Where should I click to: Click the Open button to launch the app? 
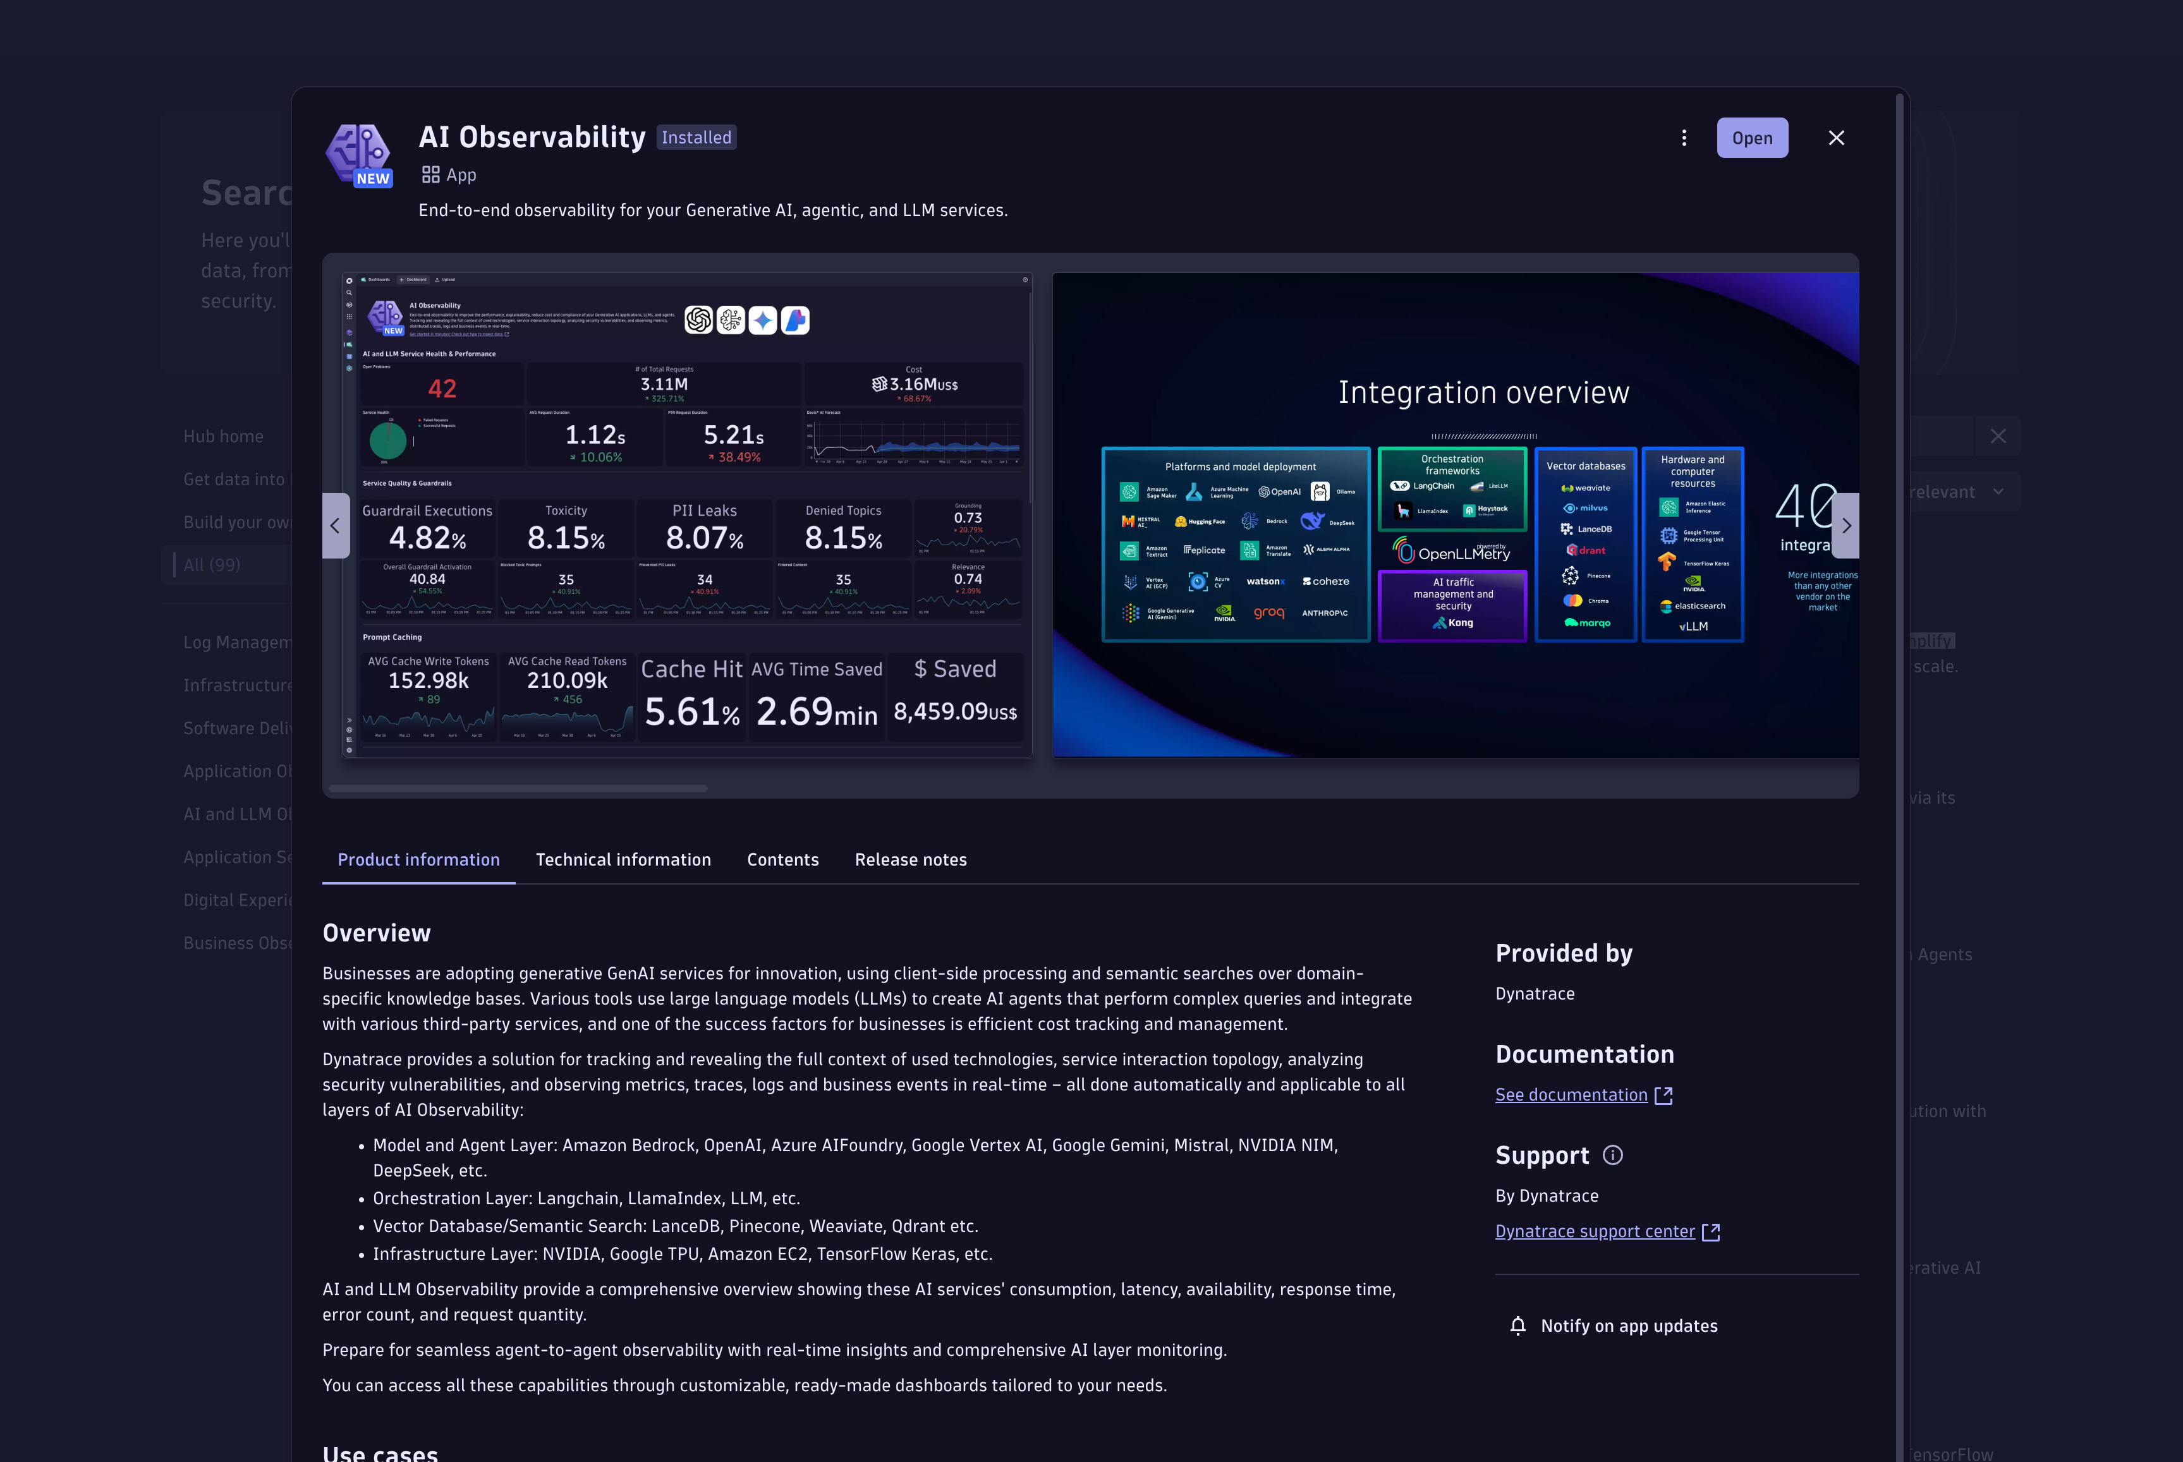[x=1752, y=137]
